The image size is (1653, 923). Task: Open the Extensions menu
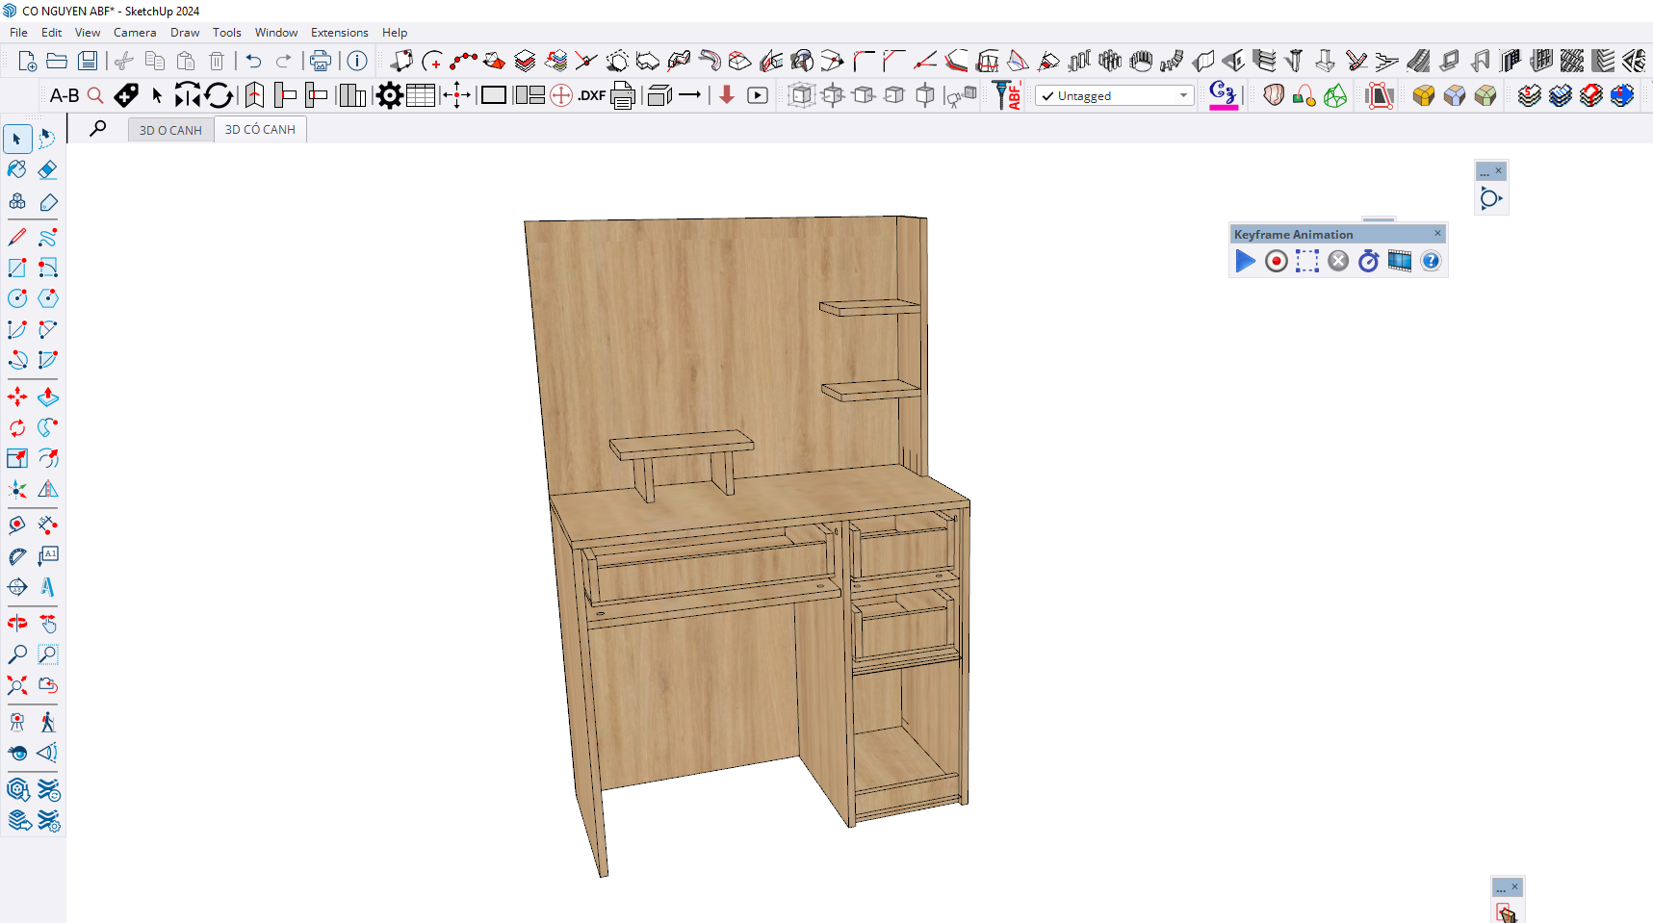(x=339, y=33)
